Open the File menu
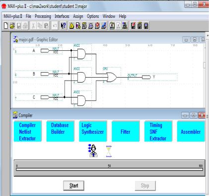Screen dimensions: 209x196 coord(28,16)
